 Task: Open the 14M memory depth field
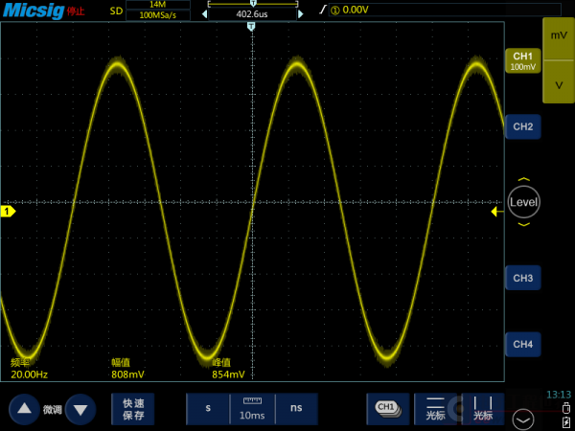point(158,5)
